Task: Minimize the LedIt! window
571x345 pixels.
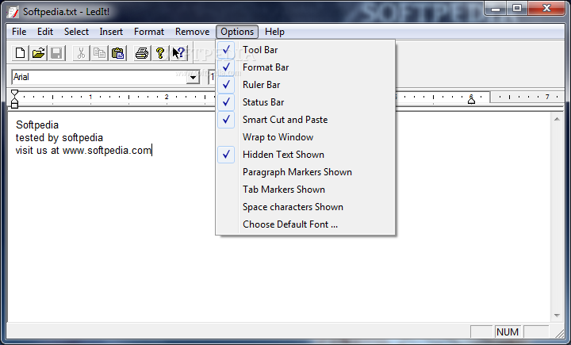Action: [x=496, y=8]
